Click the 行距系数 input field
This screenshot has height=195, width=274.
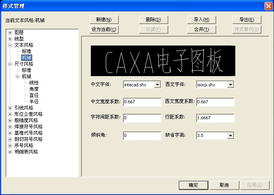coord(215,118)
